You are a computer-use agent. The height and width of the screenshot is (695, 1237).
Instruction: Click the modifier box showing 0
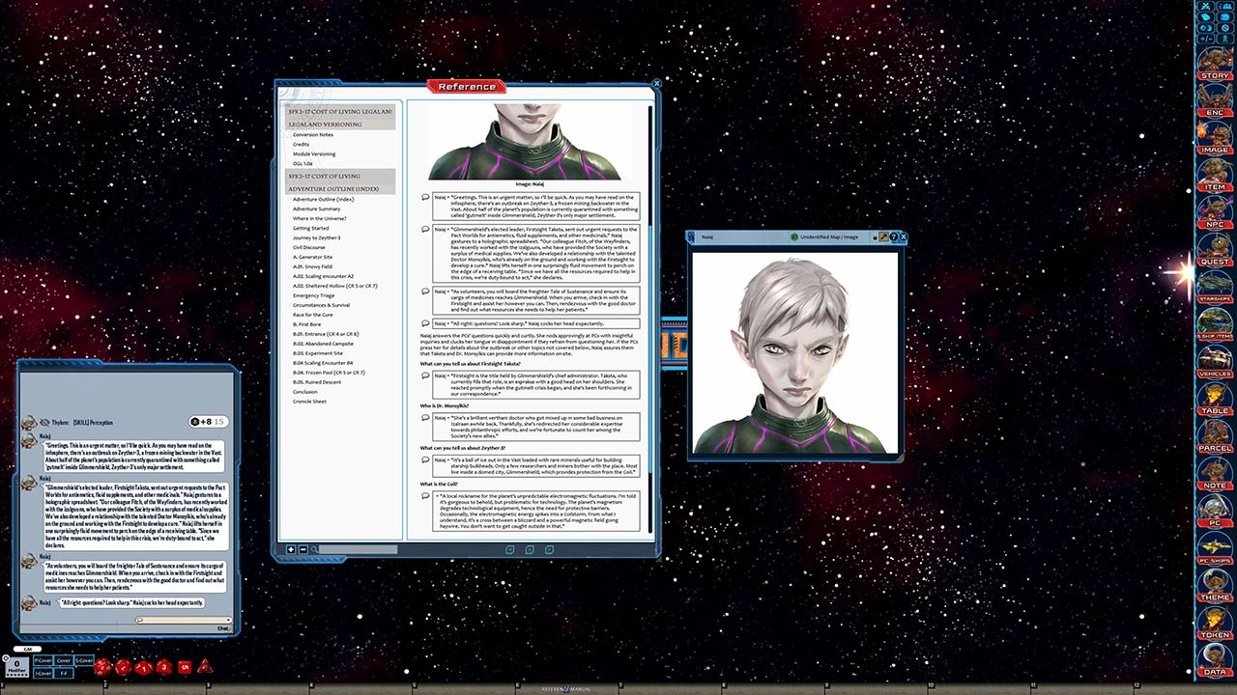click(16, 665)
